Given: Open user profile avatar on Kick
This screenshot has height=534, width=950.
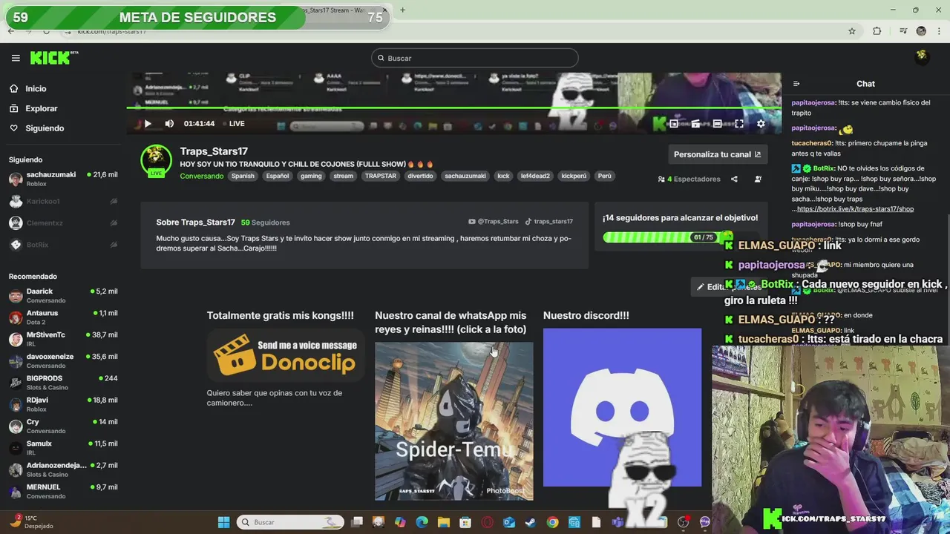Looking at the screenshot, I should tap(921, 56).
